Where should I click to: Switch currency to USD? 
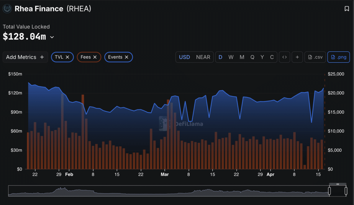pos(185,57)
